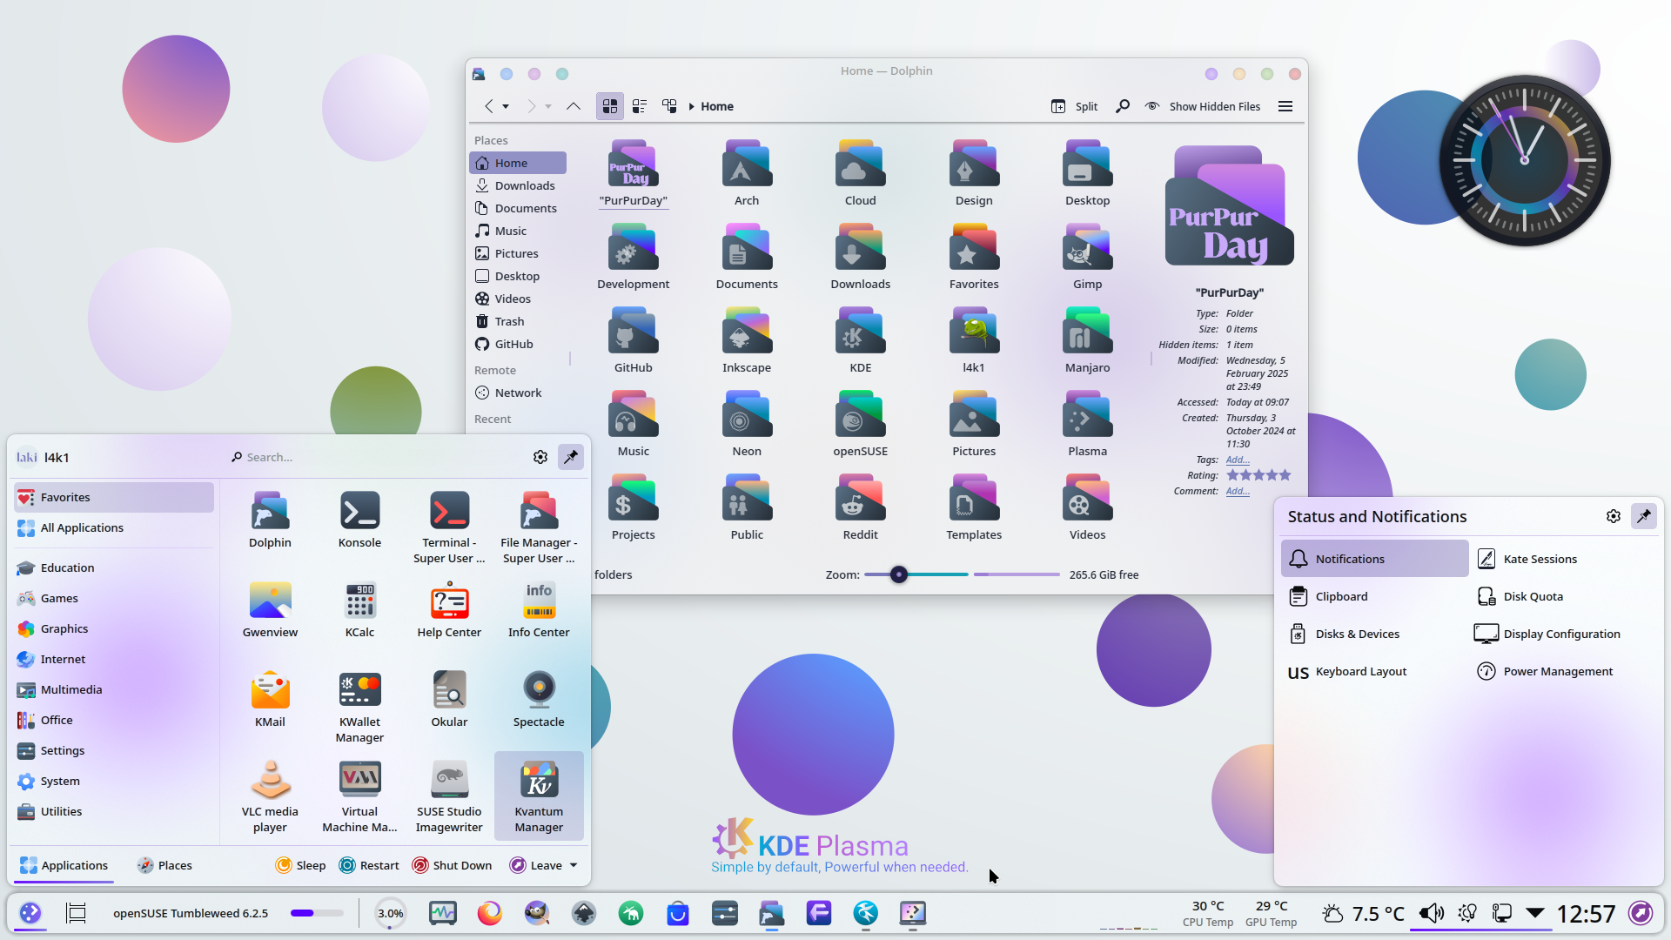Launch Spectacle screenshot tool
This screenshot has height=940, width=1671.
pos(539,699)
